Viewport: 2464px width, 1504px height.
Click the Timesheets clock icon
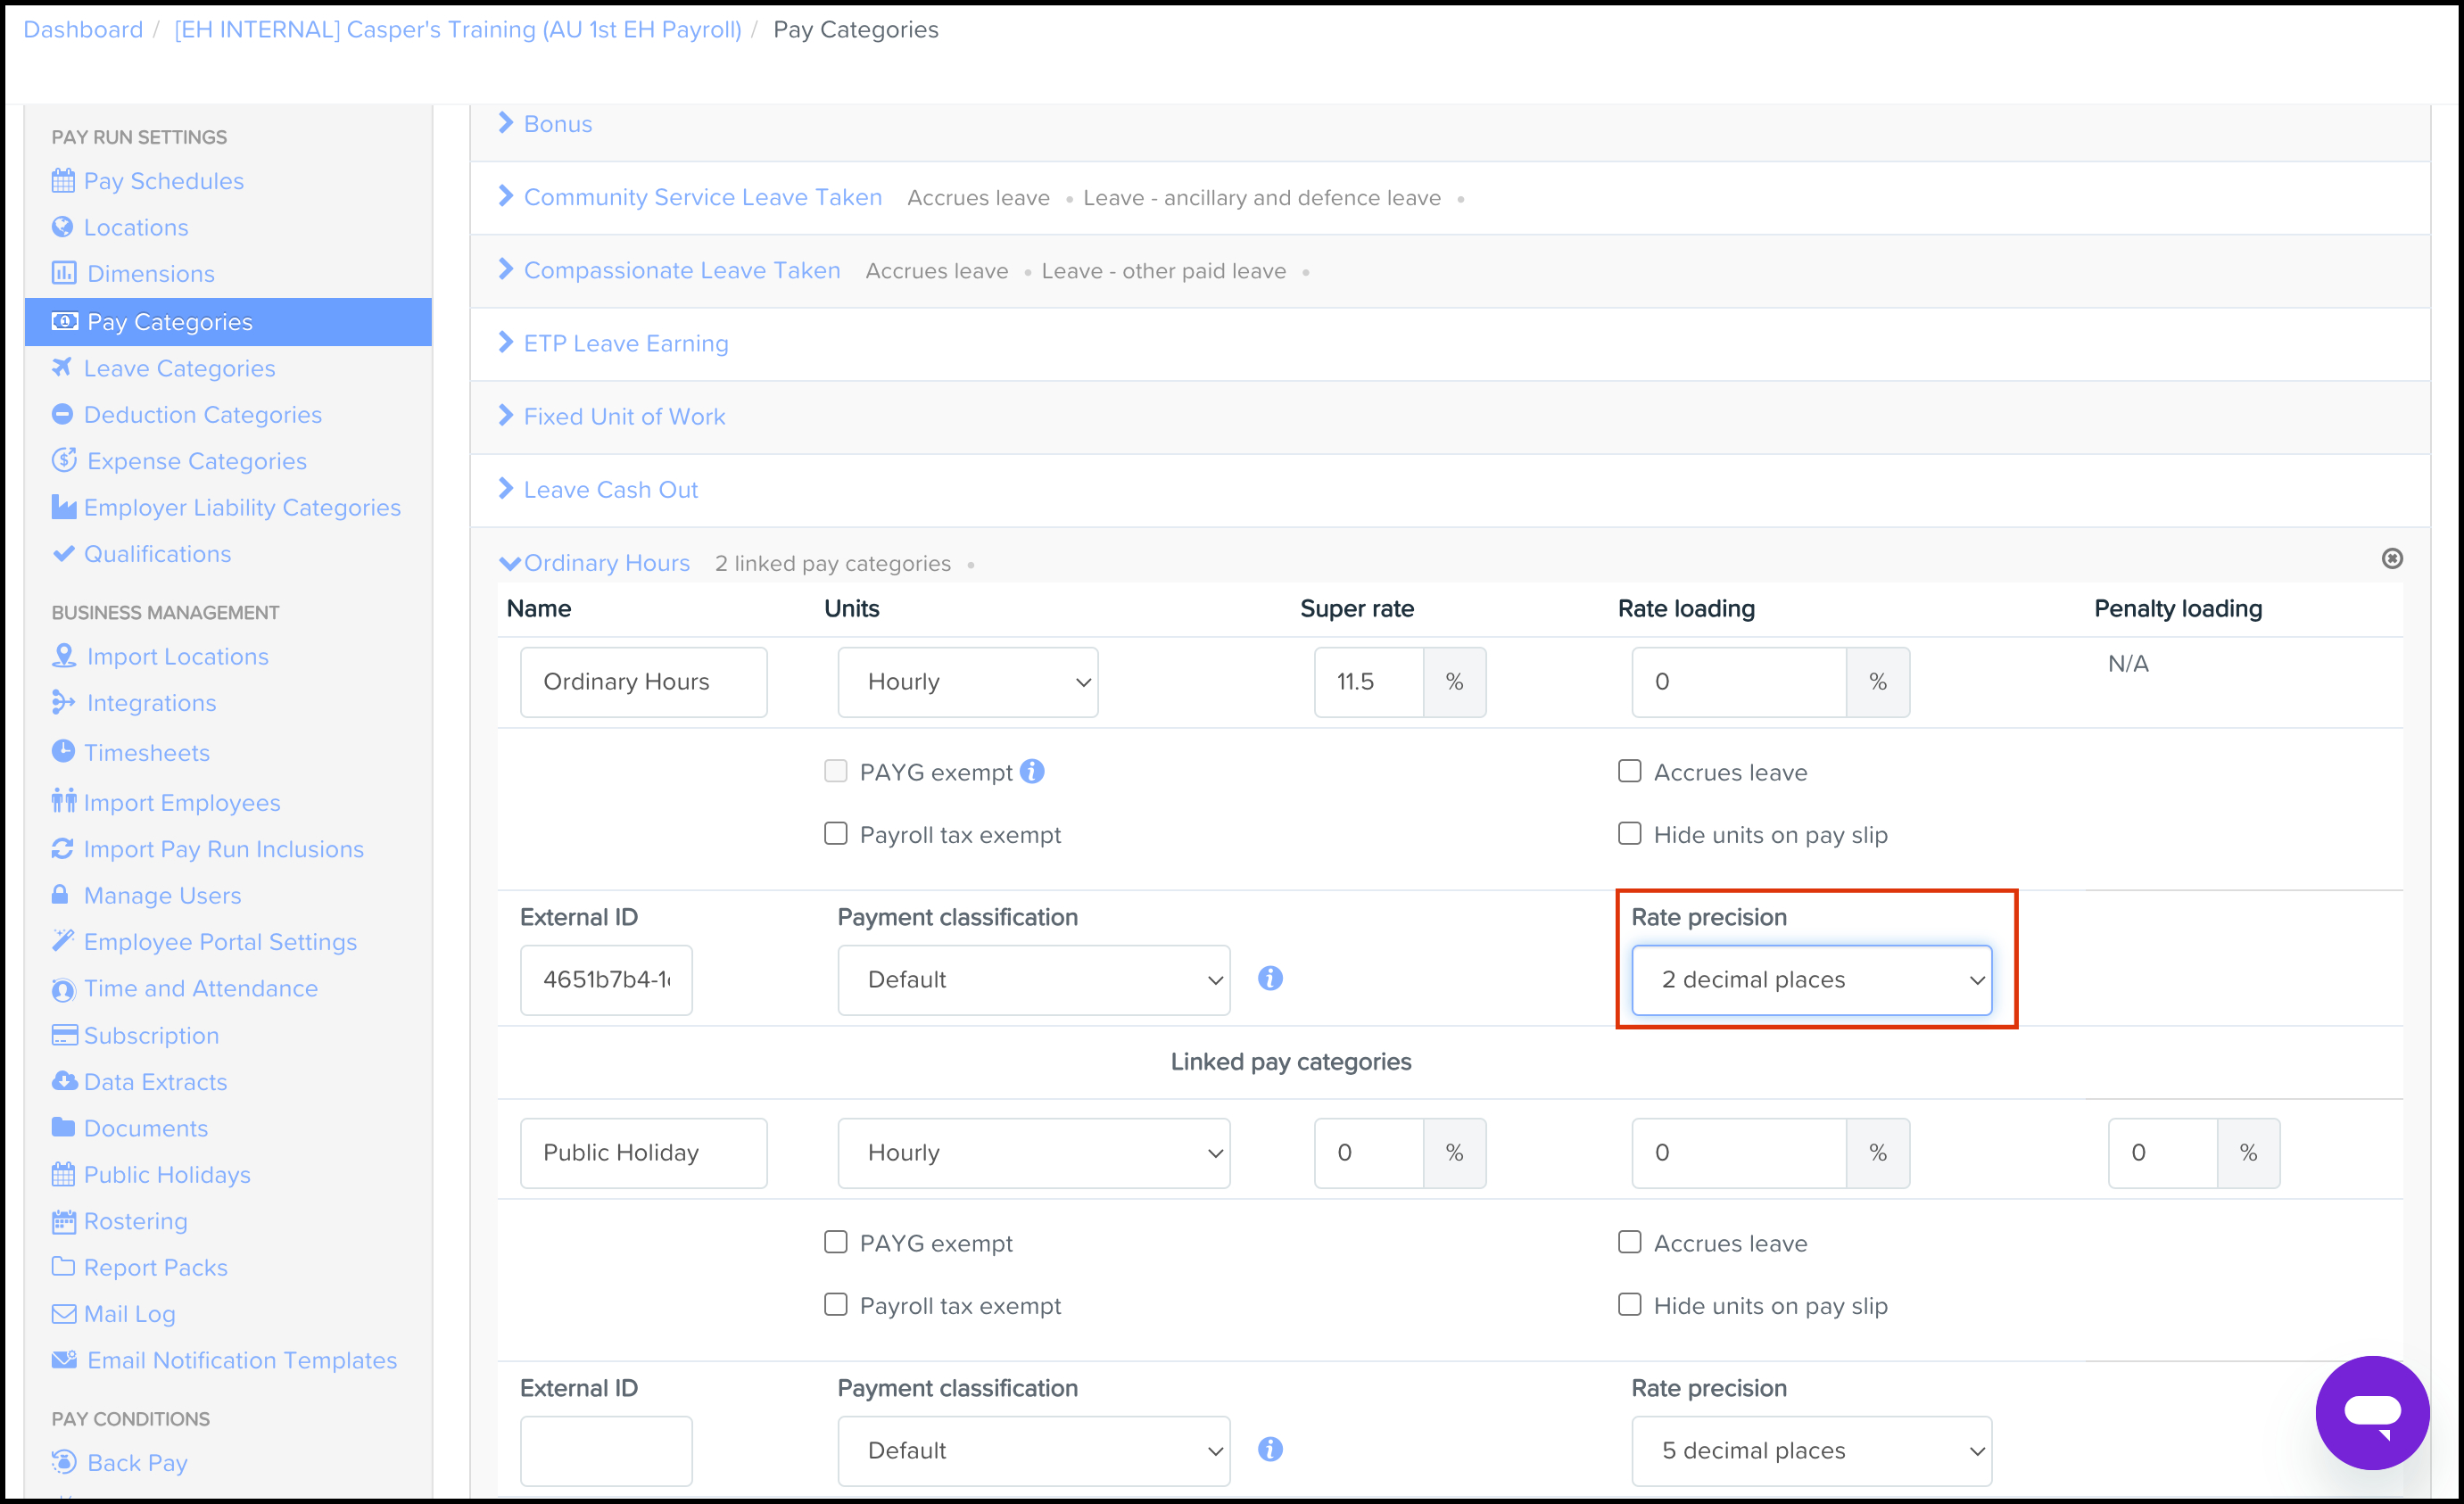pyautogui.click(x=63, y=752)
